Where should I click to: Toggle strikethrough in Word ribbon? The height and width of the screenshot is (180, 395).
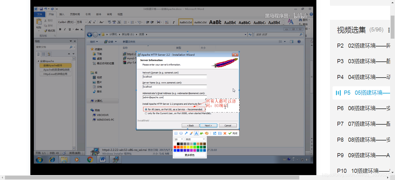(x=77, y=29)
